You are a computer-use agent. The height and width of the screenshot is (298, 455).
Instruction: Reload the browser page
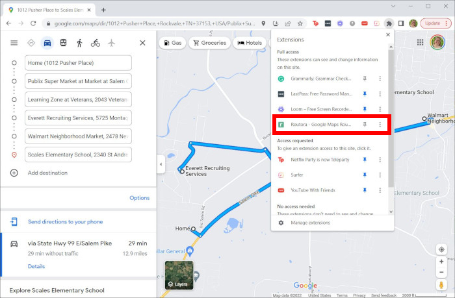[x=33, y=23]
